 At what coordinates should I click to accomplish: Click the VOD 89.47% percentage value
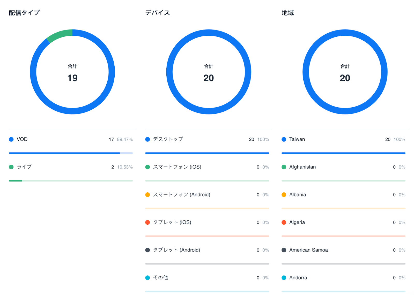tap(125, 139)
